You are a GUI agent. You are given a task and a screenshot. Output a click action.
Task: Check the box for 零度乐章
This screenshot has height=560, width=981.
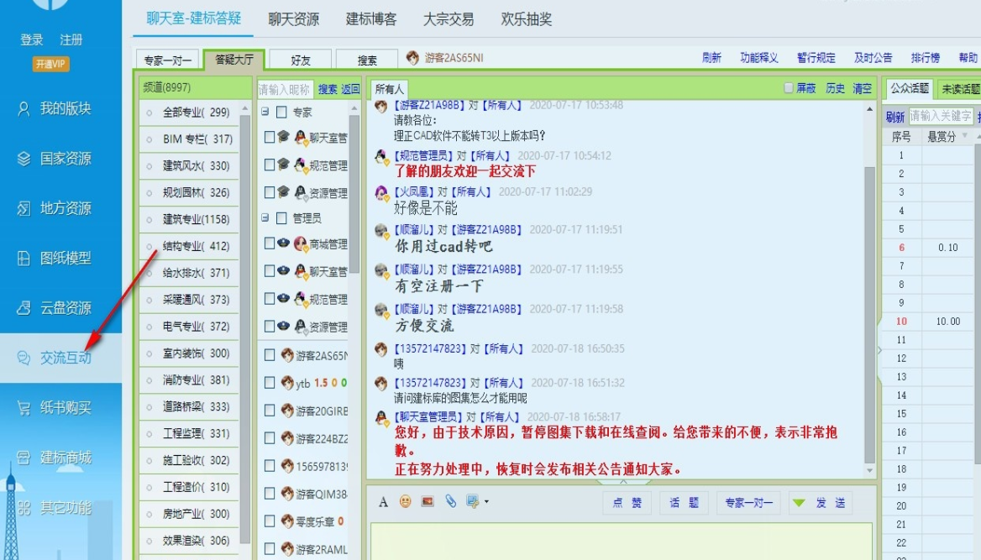[x=269, y=521]
